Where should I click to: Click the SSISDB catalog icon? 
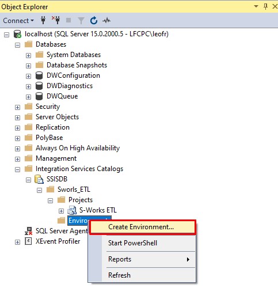point(39,179)
